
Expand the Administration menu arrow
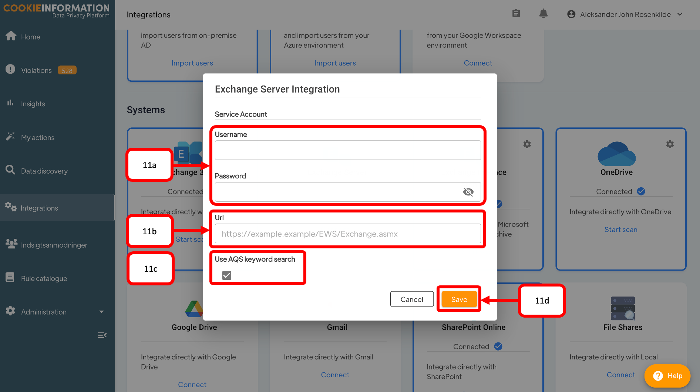point(101,312)
